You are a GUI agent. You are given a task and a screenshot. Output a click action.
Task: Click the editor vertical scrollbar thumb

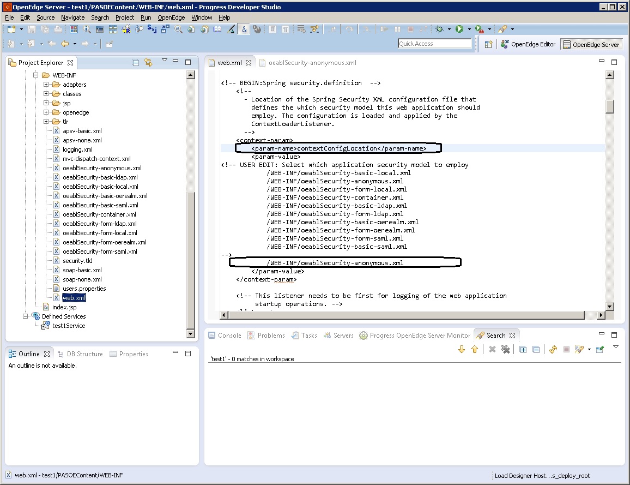pyautogui.click(x=609, y=106)
